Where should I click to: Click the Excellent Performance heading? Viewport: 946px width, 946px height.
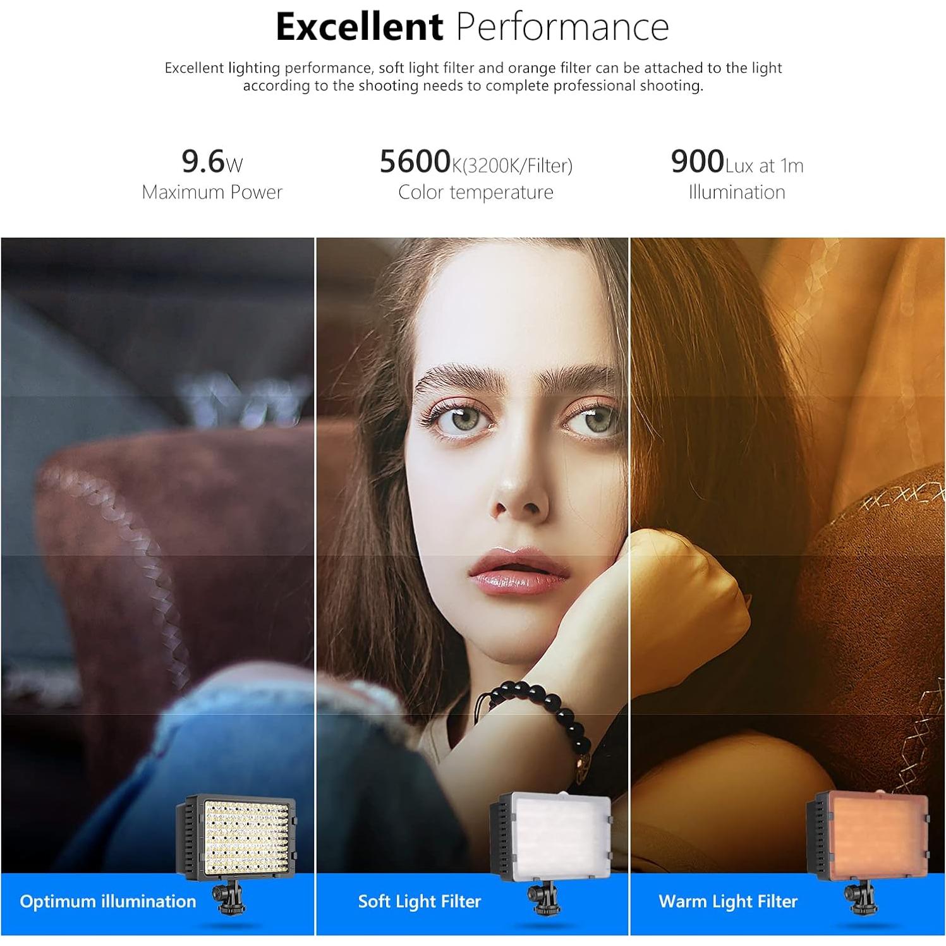pos(472,27)
